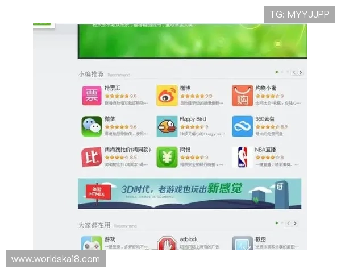The image size is (341, 273).
Task: Open the 360云盘 blue cloud icon
Action: point(242,126)
